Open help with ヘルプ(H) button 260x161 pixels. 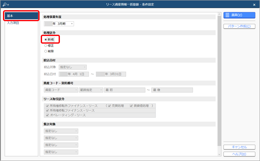[x=239, y=154]
